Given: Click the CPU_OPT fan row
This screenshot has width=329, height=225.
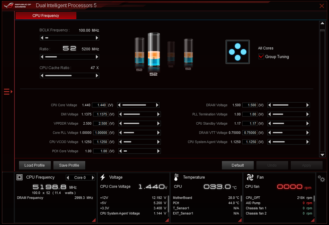Looking at the screenshot, I should (x=279, y=198).
